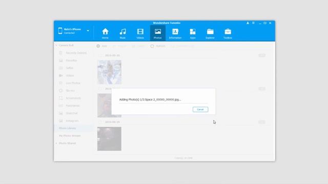328x184 pixels.
Task: Open the Information contacts section
Action: [x=175, y=33]
